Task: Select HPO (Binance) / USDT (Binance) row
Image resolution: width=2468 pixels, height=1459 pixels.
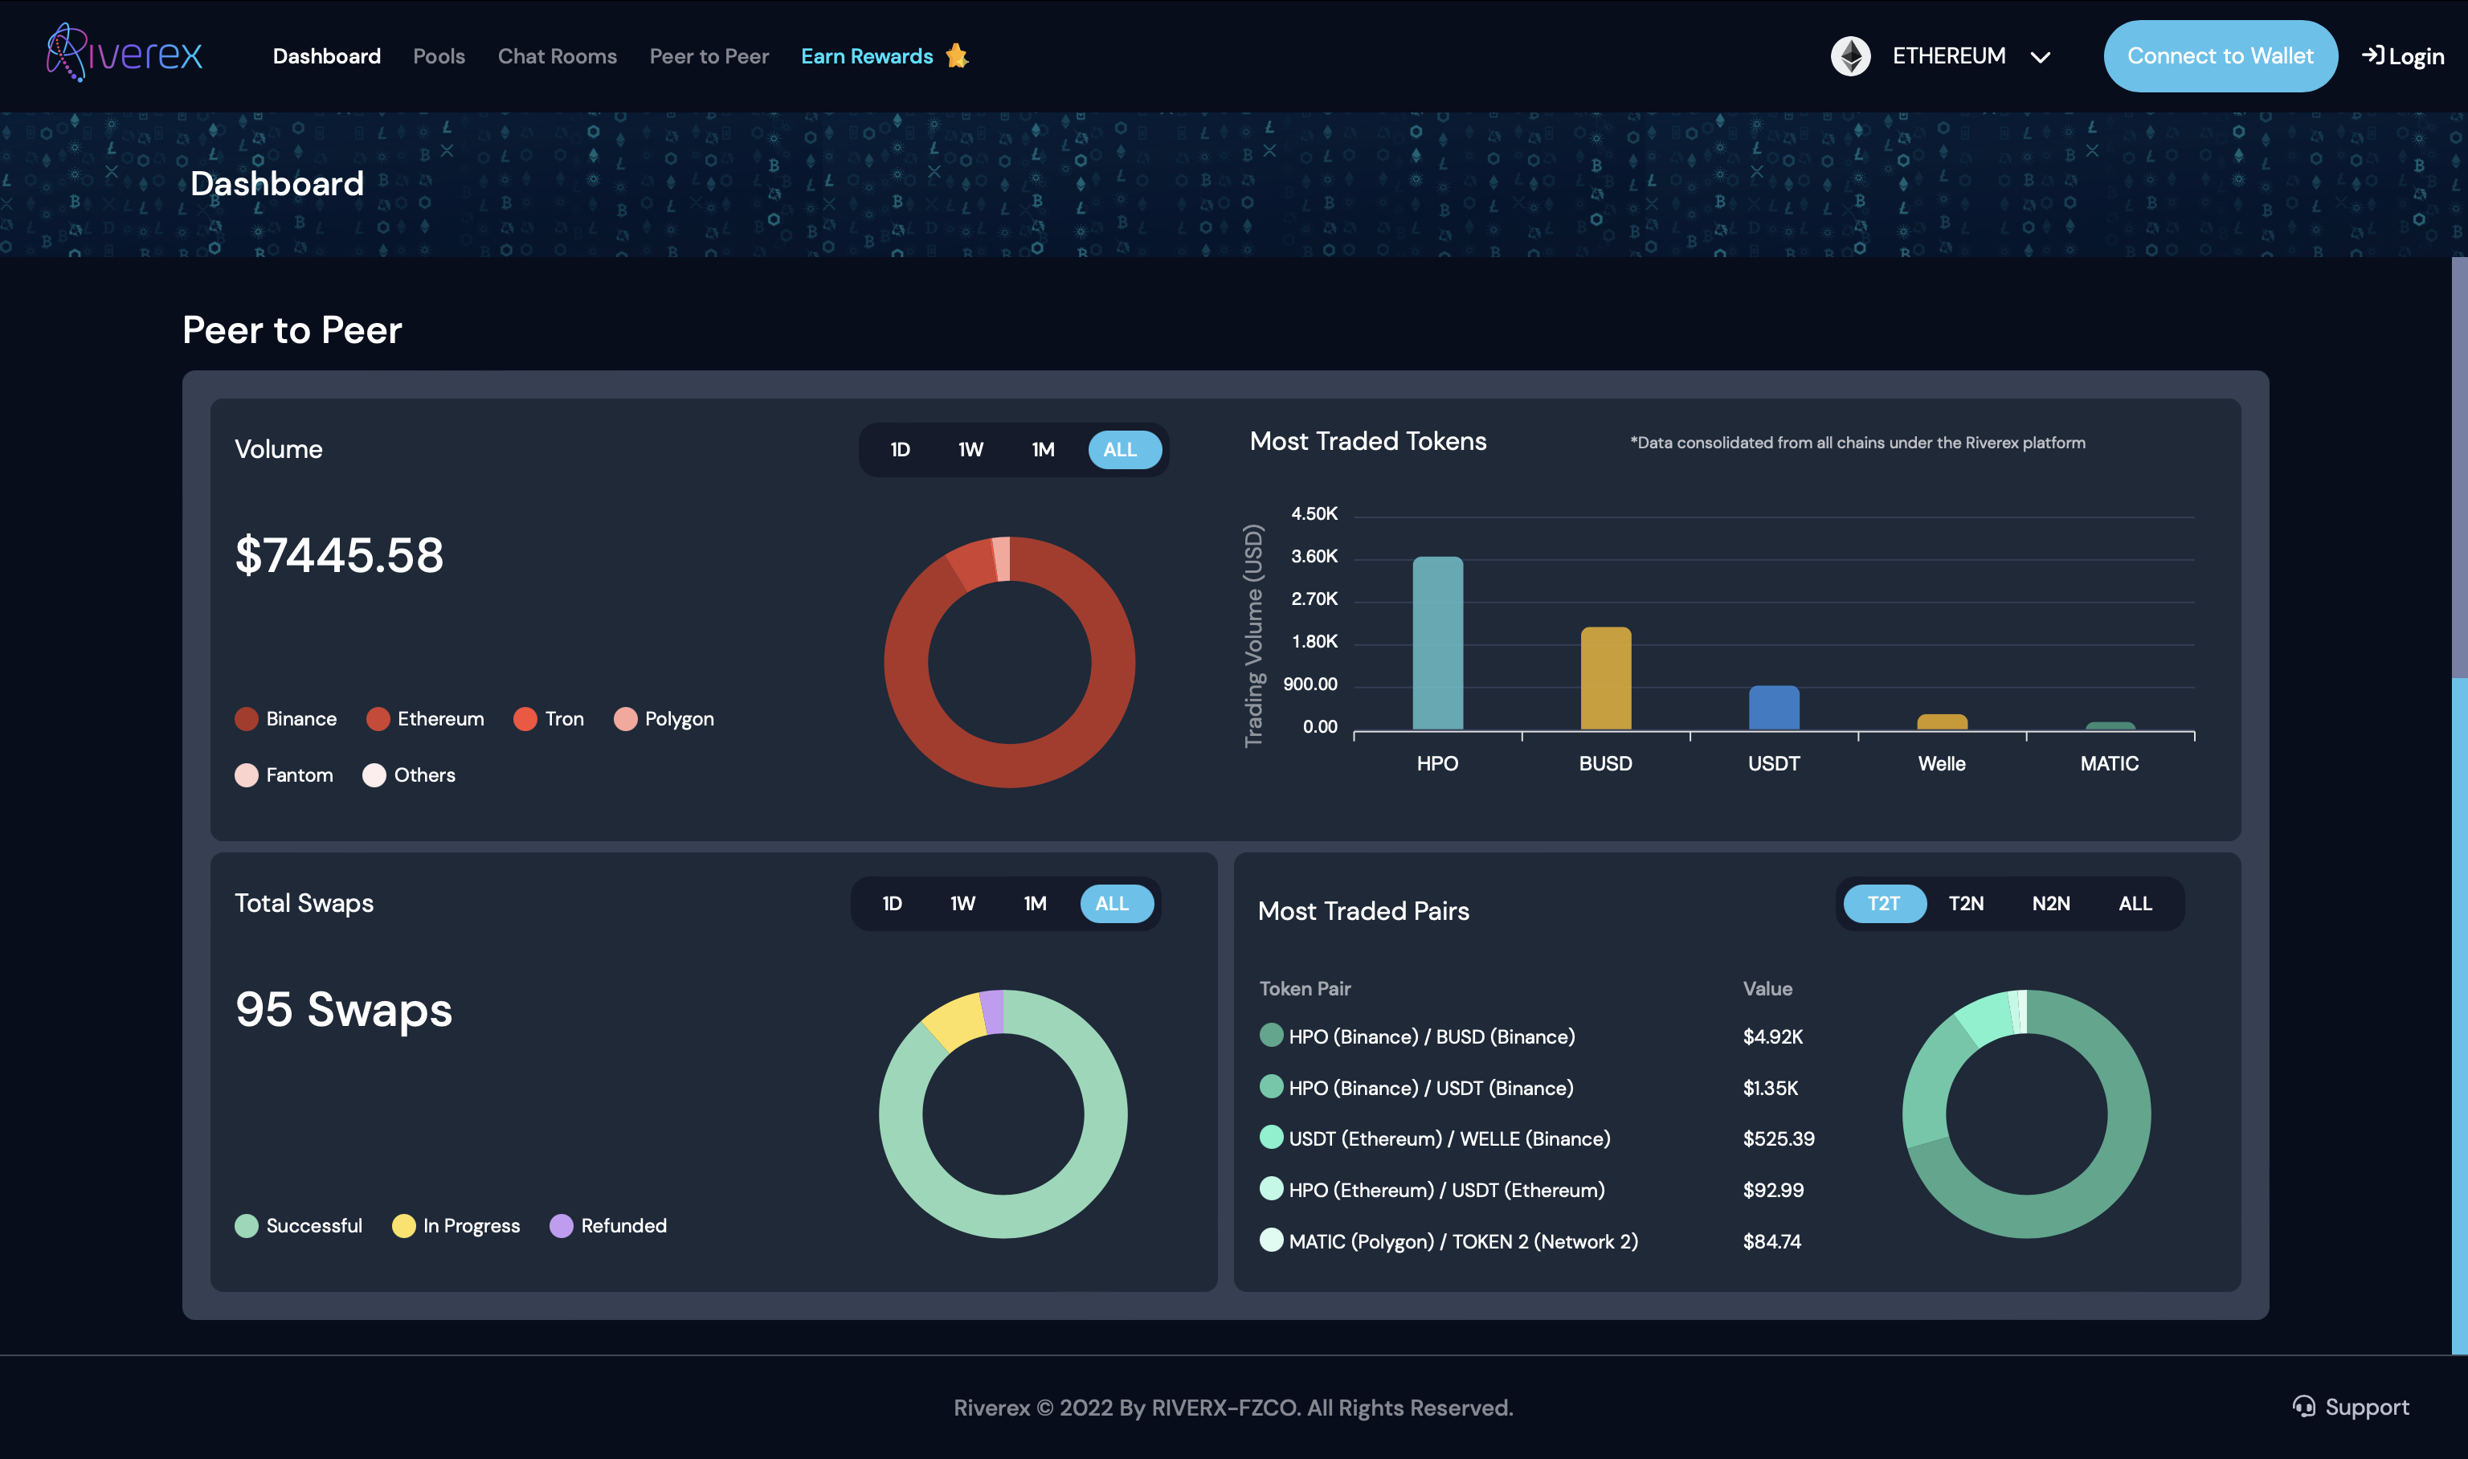Action: (x=1537, y=1087)
